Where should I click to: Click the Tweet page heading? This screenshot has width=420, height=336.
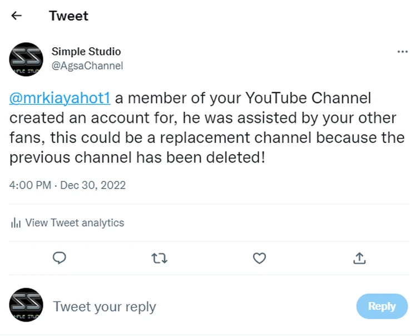tap(68, 16)
